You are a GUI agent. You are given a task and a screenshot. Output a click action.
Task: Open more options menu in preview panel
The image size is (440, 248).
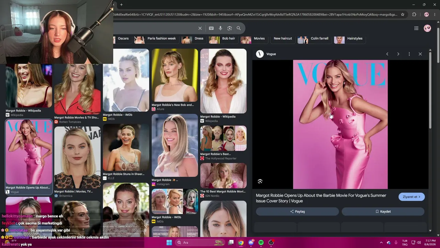coord(409,54)
